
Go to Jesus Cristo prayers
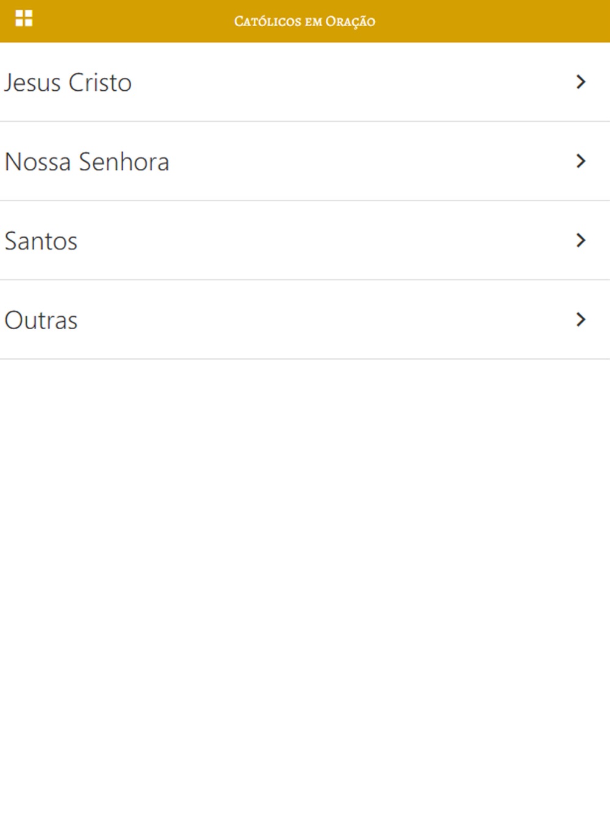click(x=305, y=82)
